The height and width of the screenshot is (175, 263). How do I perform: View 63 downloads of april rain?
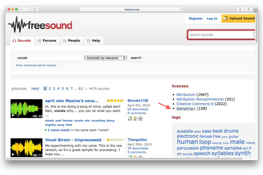pos(138,109)
